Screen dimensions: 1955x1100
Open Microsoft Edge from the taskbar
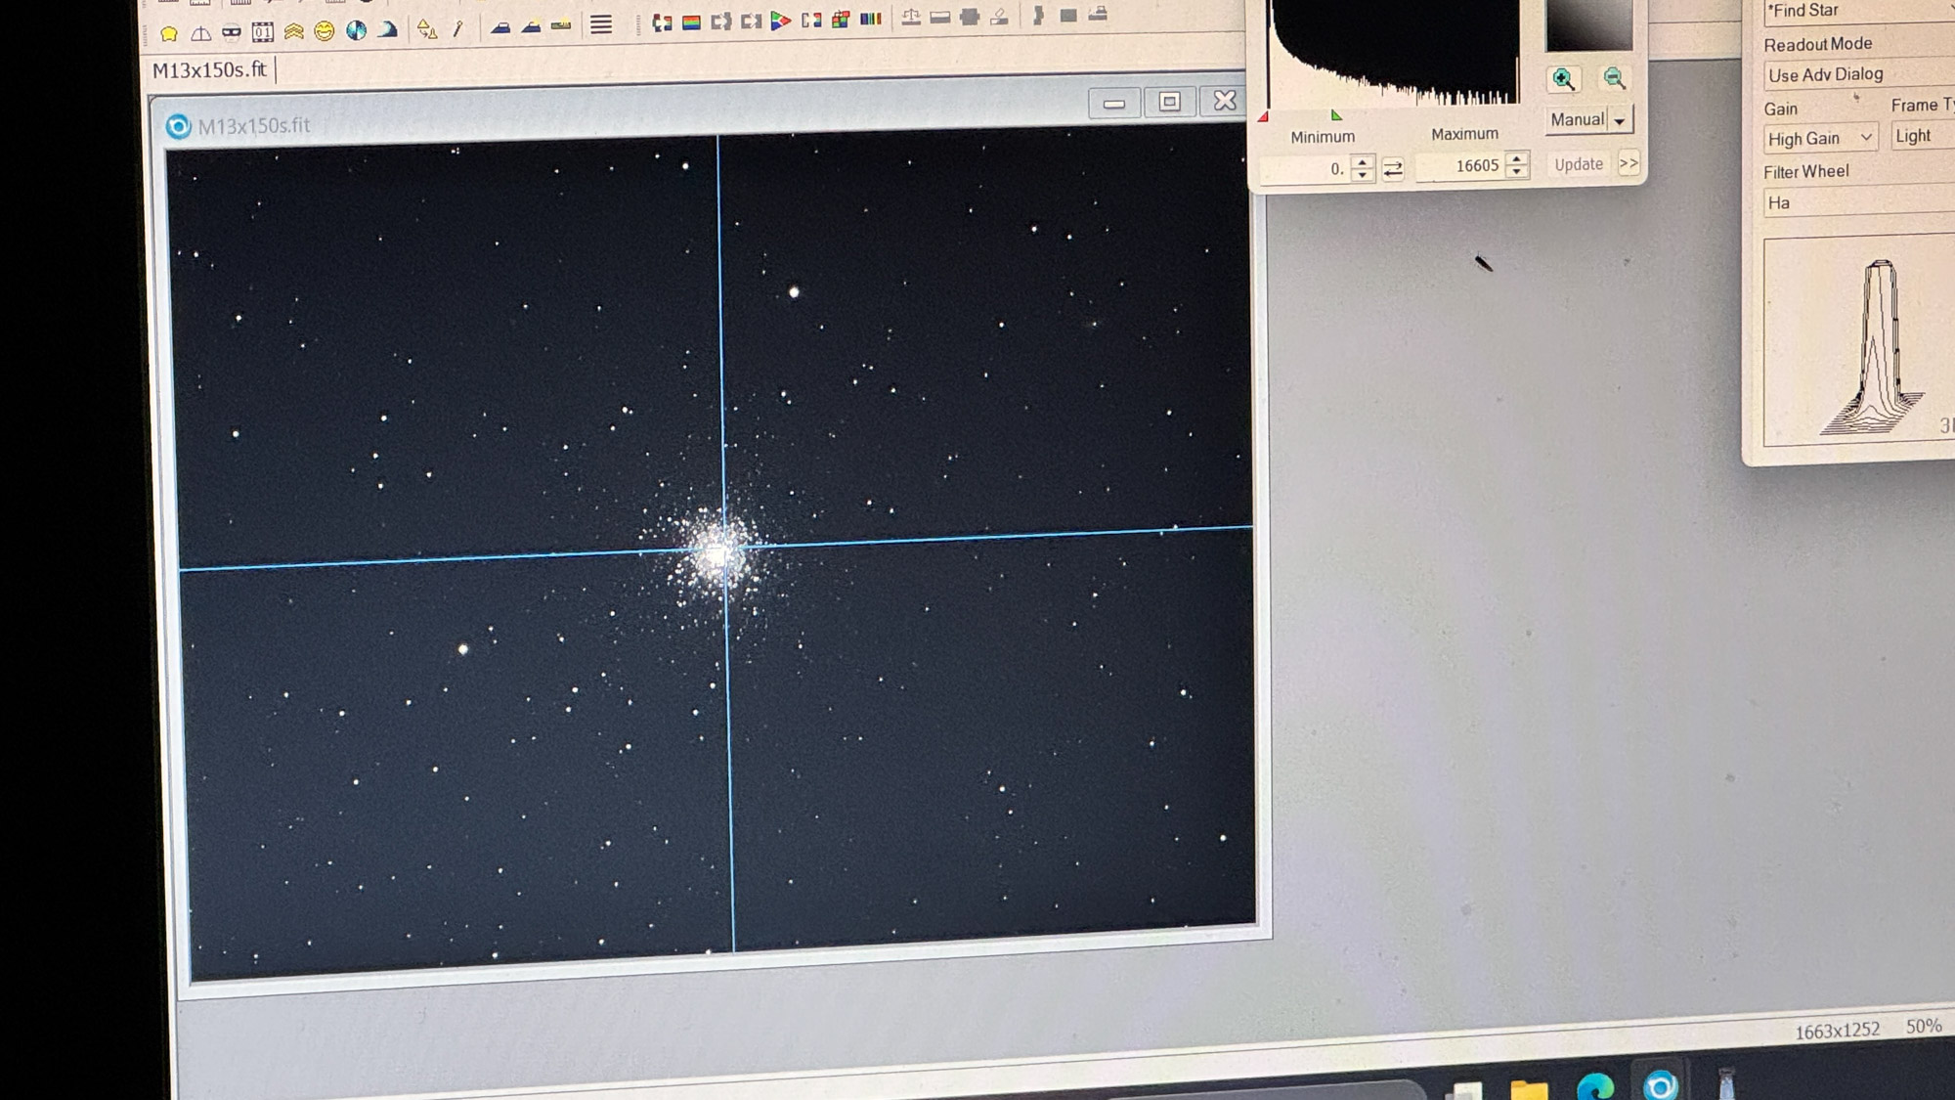1595,1086
